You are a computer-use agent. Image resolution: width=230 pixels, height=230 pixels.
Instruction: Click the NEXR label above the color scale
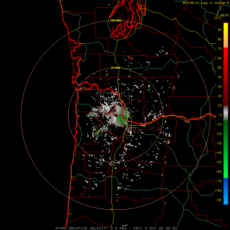pyautogui.click(x=225, y=15)
